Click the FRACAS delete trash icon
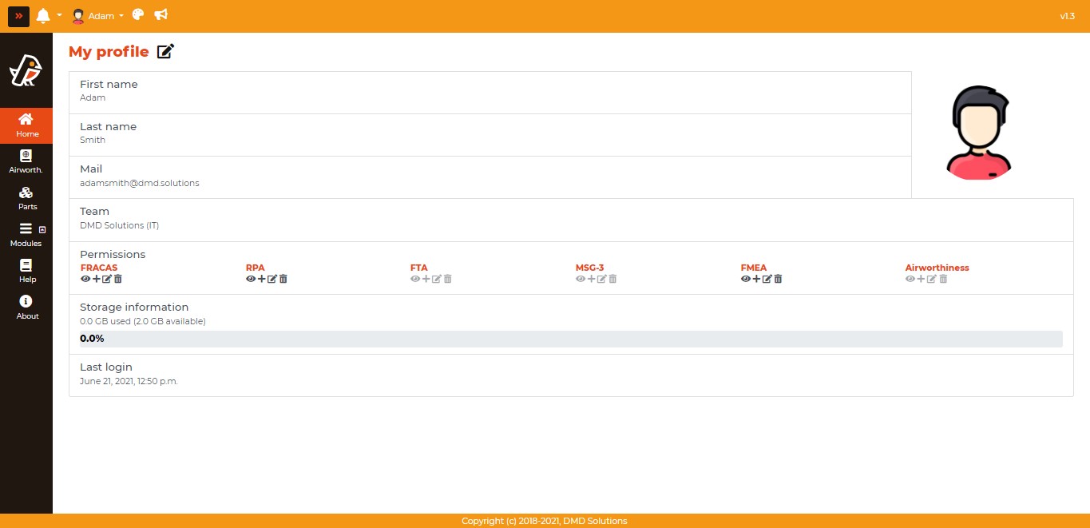Viewport: 1090px width, 528px height. tap(118, 279)
